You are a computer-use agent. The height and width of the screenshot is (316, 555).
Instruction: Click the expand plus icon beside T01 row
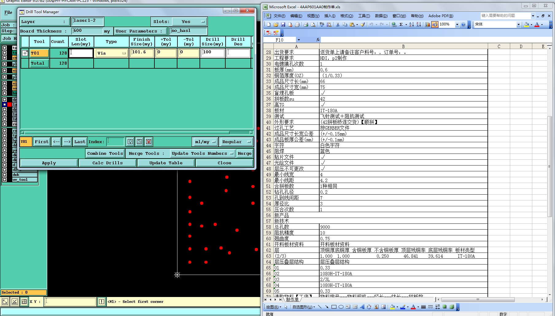click(x=25, y=53)
